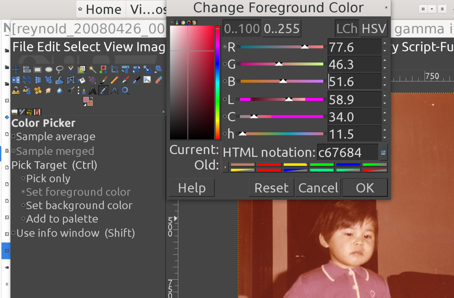Click the Cancel button
The height and width of the screenshot is (298, 454).
click(x=318, y=188)
